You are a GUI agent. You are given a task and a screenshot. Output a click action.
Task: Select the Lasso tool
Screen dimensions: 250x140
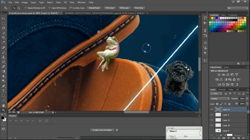[x=4, y=28]
